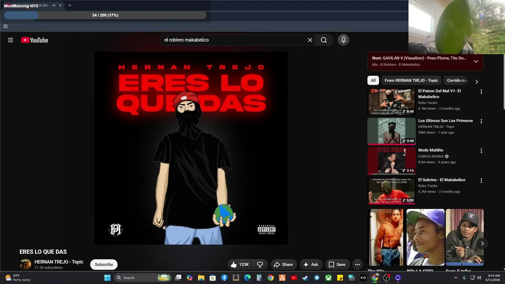The image size is (505, 284).
Task: Open Modo Maldito video title
Action: [x=431, y=150]
